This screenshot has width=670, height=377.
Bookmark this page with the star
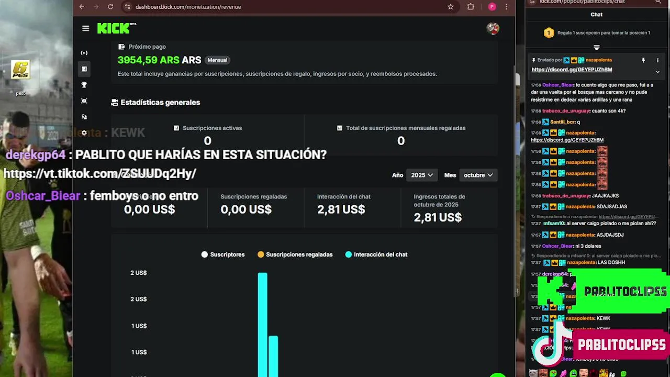[x=451, y=7]
